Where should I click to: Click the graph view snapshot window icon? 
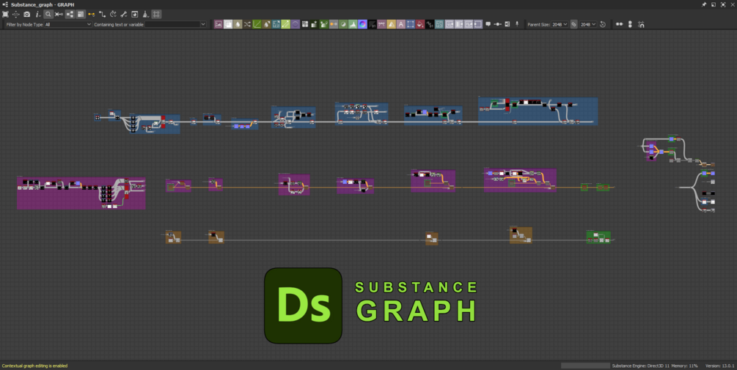tap(134, 14)
